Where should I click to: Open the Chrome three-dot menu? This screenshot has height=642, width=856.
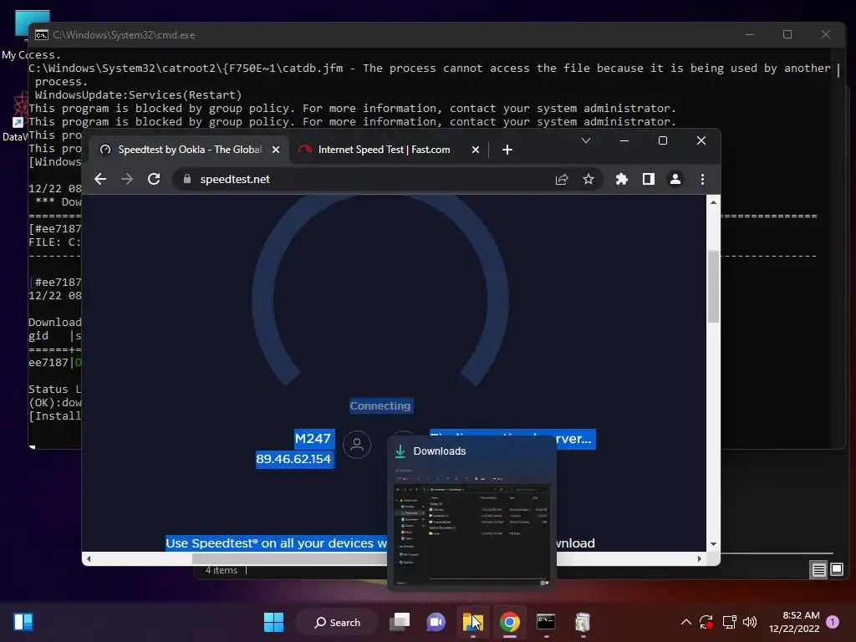tap(702, 179)
